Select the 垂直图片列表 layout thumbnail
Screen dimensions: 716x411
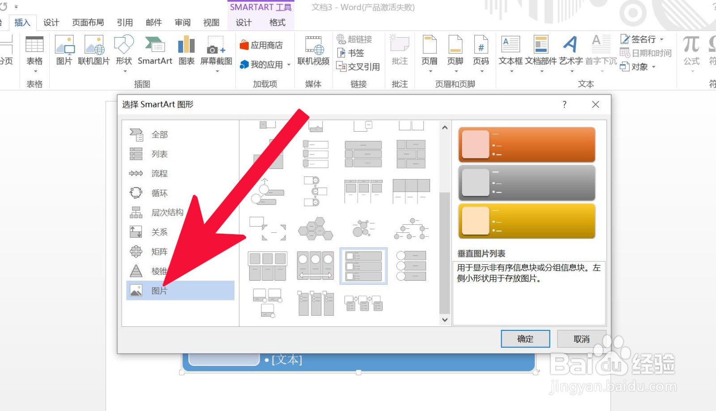tap(363, 265)
